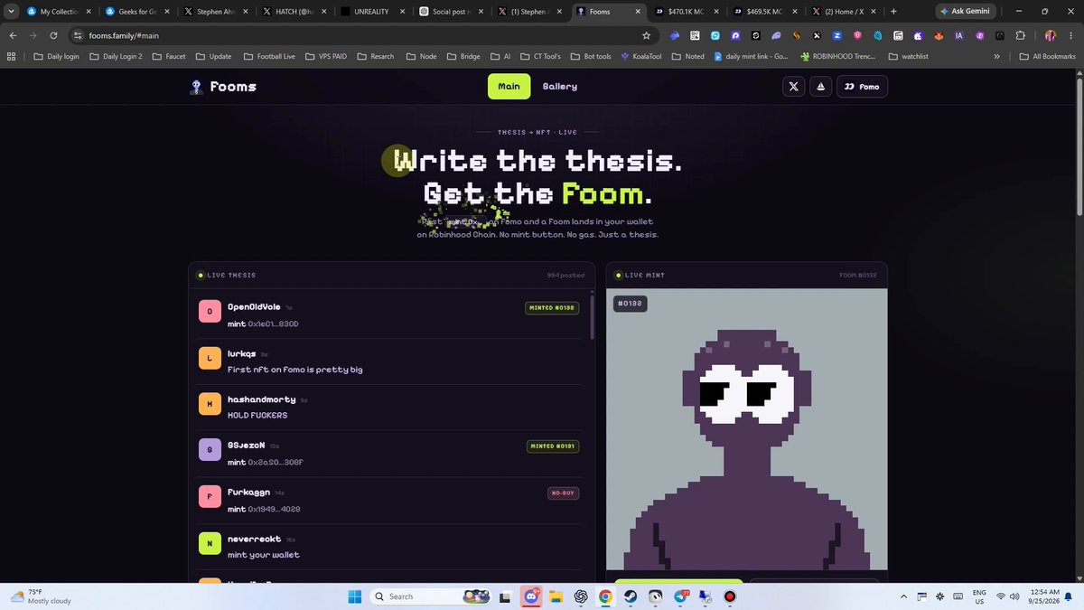This screenshot has width=1084, height=610.
Task: Click the Ask Gemini button
Action: point(965,12)
